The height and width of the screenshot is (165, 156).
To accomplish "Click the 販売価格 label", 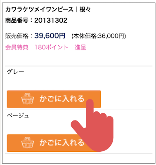I will [17, 36].
